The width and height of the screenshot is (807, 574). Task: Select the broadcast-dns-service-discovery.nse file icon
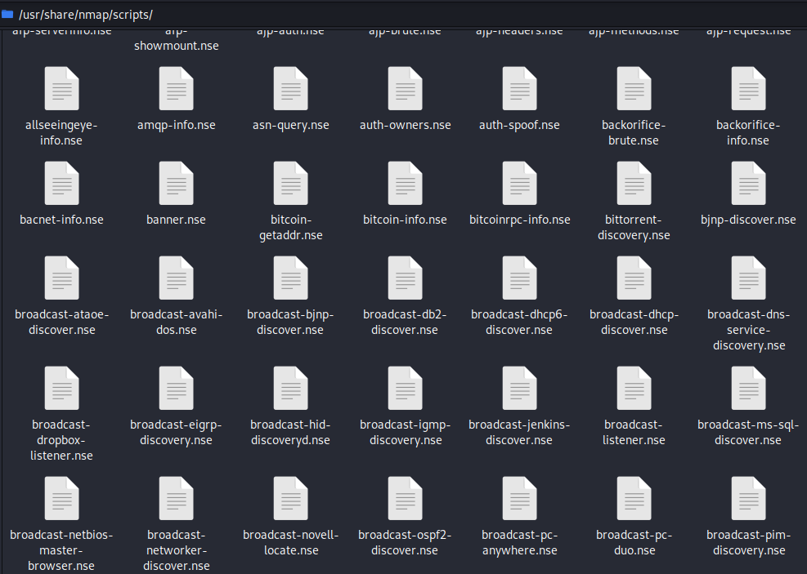click(748, 278)
